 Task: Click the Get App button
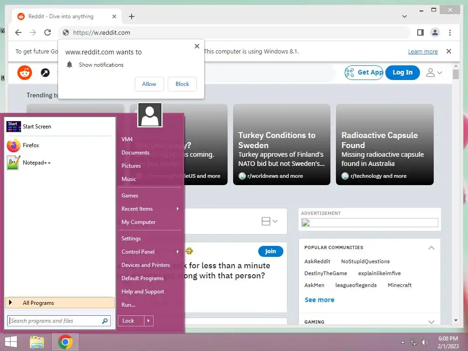pyautogui.click(x=364, y=73)
